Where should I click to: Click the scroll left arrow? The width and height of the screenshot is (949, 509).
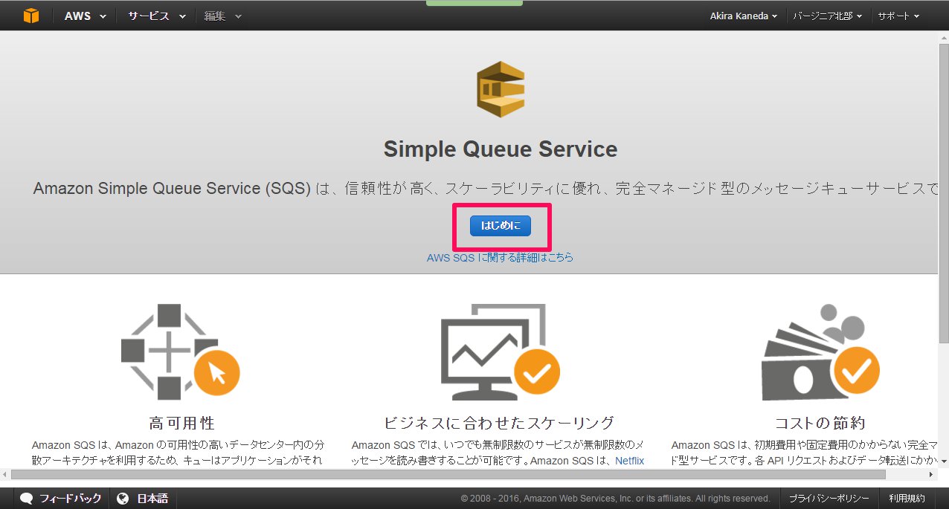coord(5,474)
